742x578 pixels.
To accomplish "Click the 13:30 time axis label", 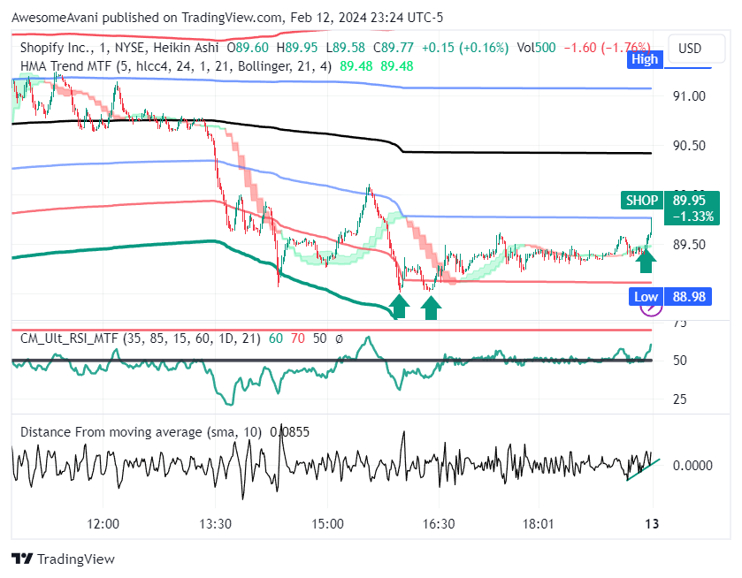I will pyautogui.click(x=215, y=523).
